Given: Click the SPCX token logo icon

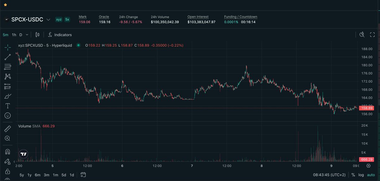Looking at the screenshot, I should pos(6,20).
